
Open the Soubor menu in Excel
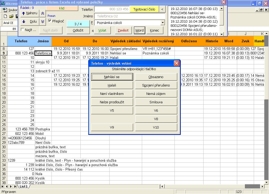[x=13, y=10]
